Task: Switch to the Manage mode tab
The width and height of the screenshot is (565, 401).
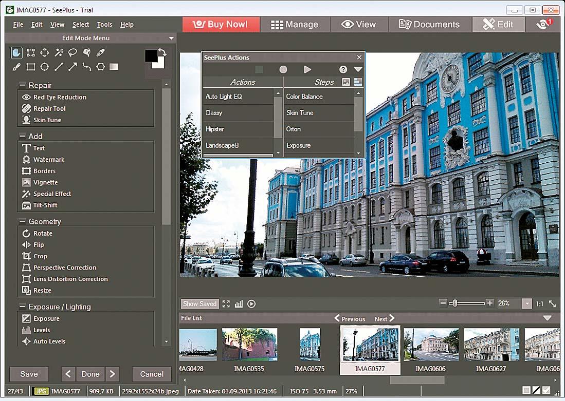Action: click(295, 25)
